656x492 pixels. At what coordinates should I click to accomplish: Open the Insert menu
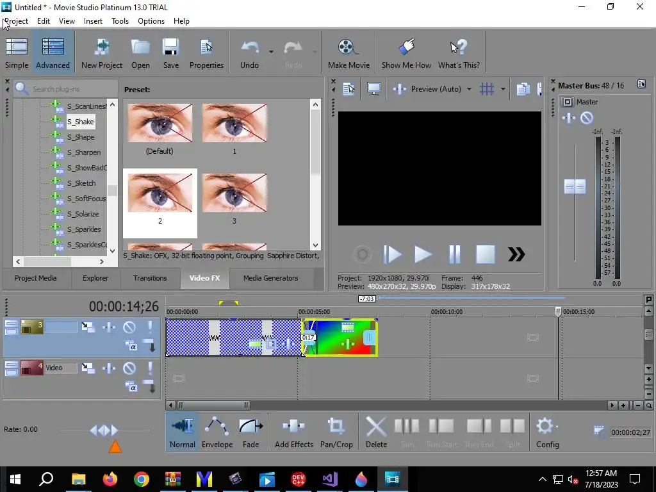click(93, 21)
